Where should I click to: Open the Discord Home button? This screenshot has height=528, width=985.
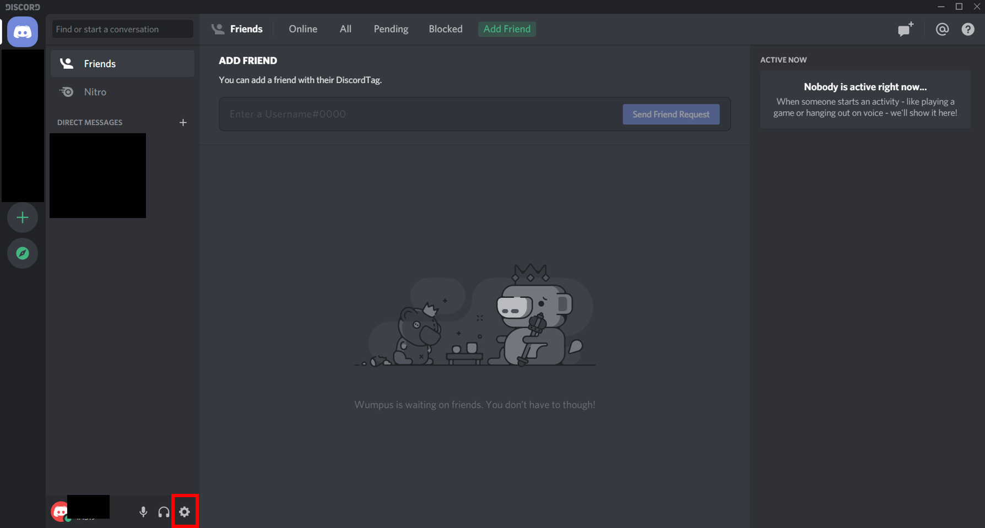coord(23,32)
